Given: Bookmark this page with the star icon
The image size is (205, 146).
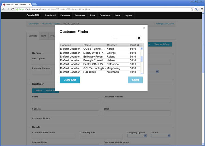Looking at the screenshot, I should tap(192, 9).
